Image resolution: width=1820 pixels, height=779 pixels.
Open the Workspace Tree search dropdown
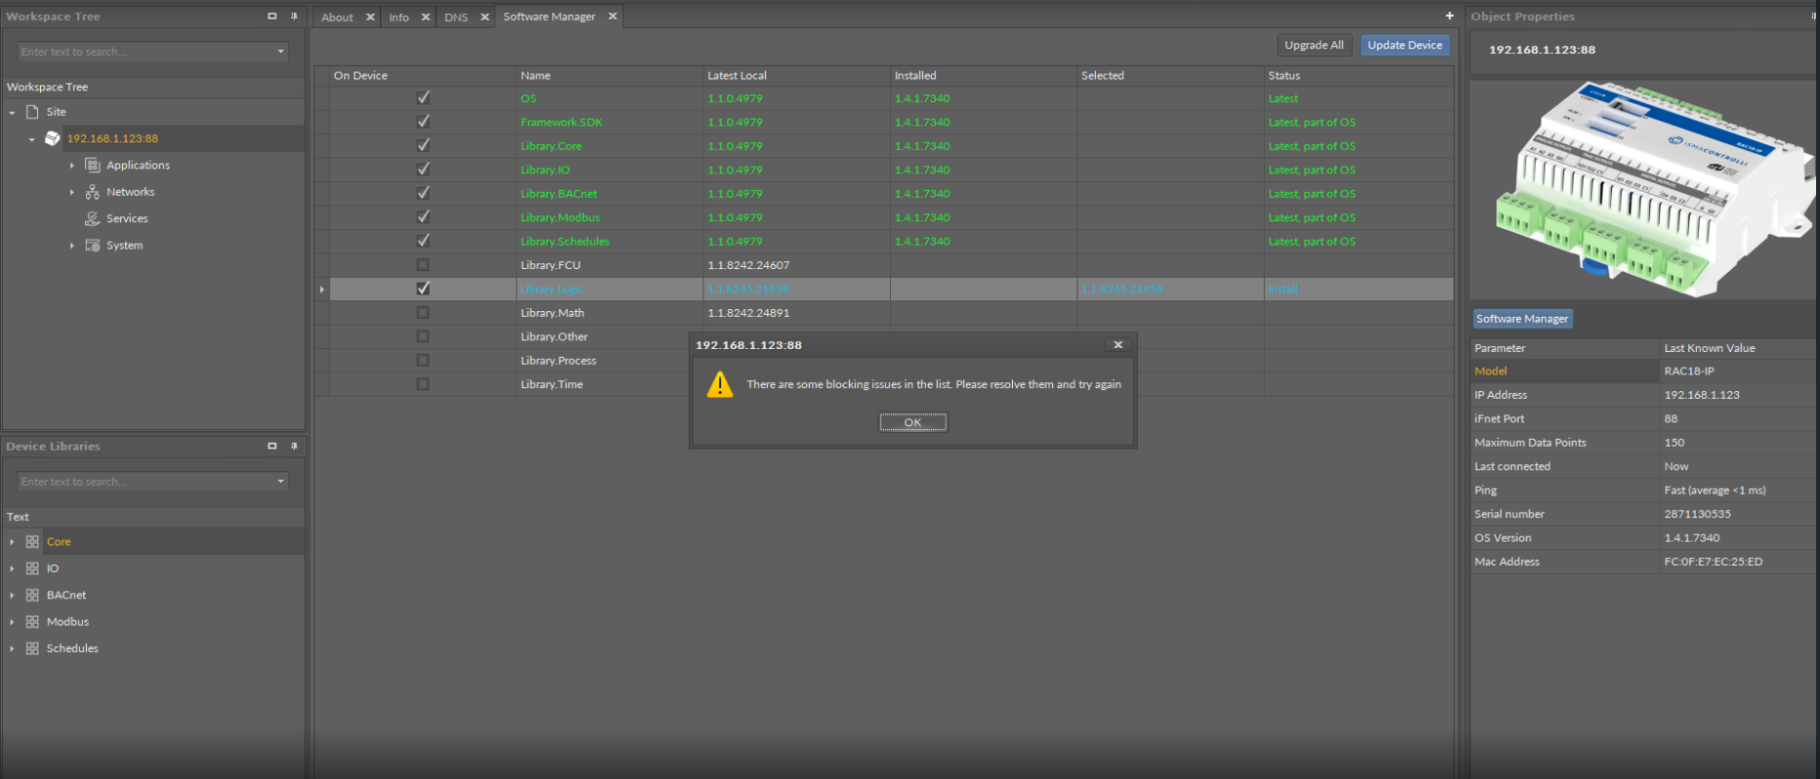coord(280,52)
